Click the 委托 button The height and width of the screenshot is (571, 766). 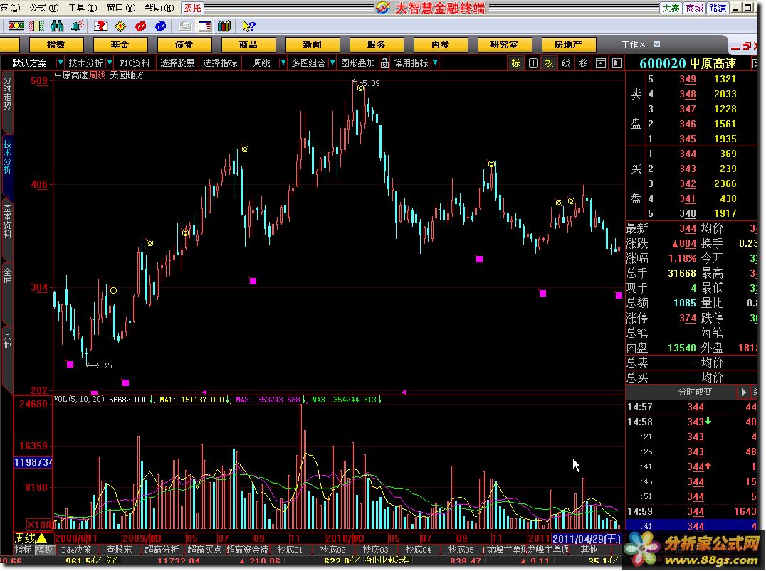(192, 8)
